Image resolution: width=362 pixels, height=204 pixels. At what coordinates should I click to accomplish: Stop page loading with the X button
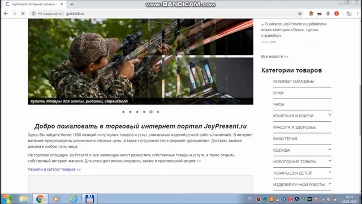tap(23, 14)
